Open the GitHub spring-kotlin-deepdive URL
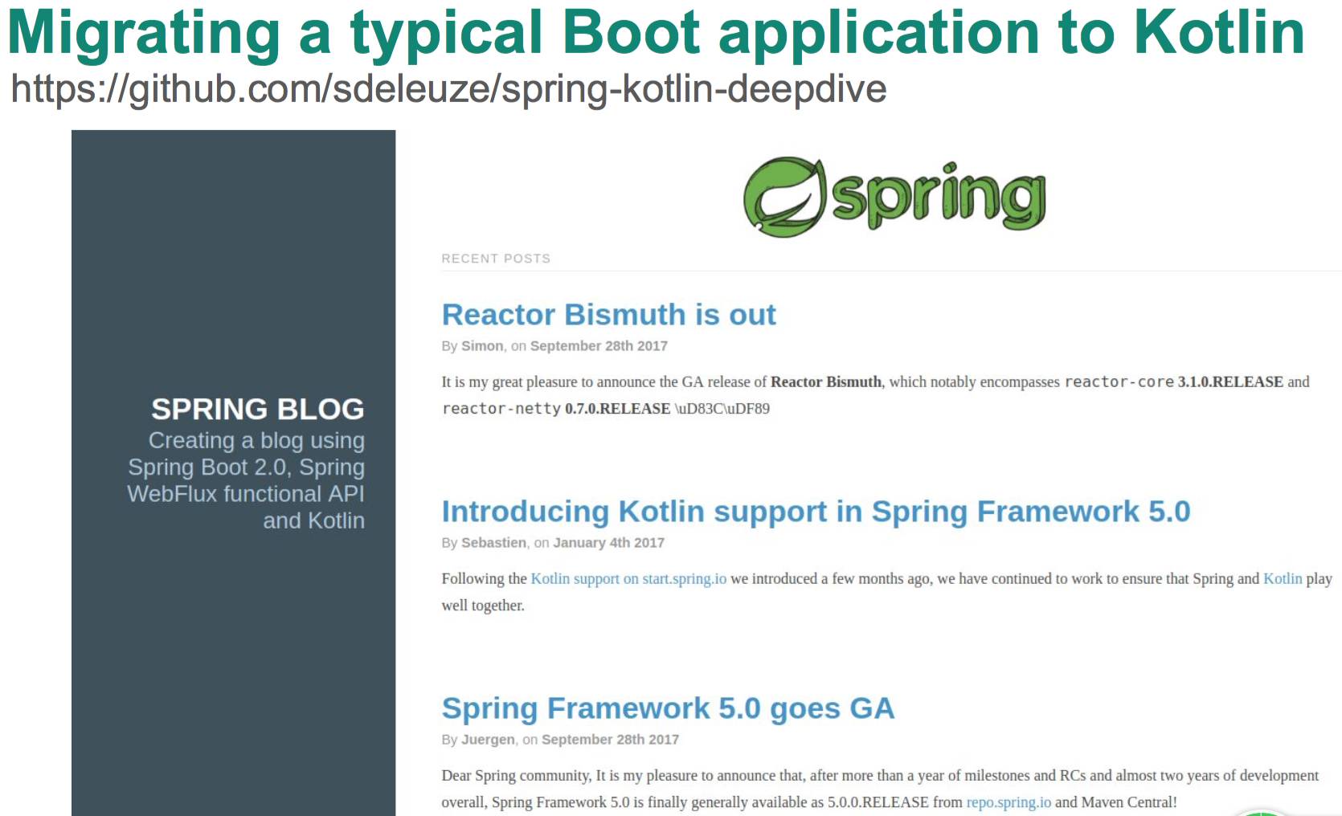The width and height of the screenshot is (1342, 816). pos(448,88)
